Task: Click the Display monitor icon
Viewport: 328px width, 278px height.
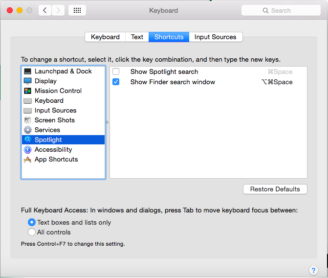Action: 27,81
